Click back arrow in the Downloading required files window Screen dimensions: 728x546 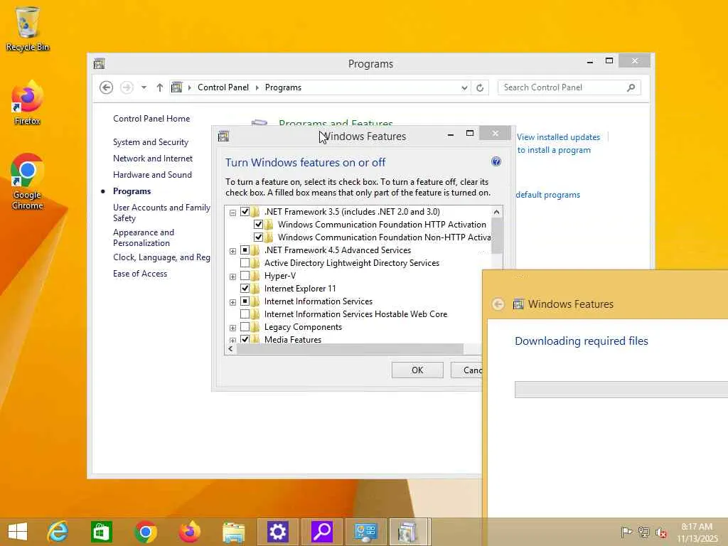(498, 304)
